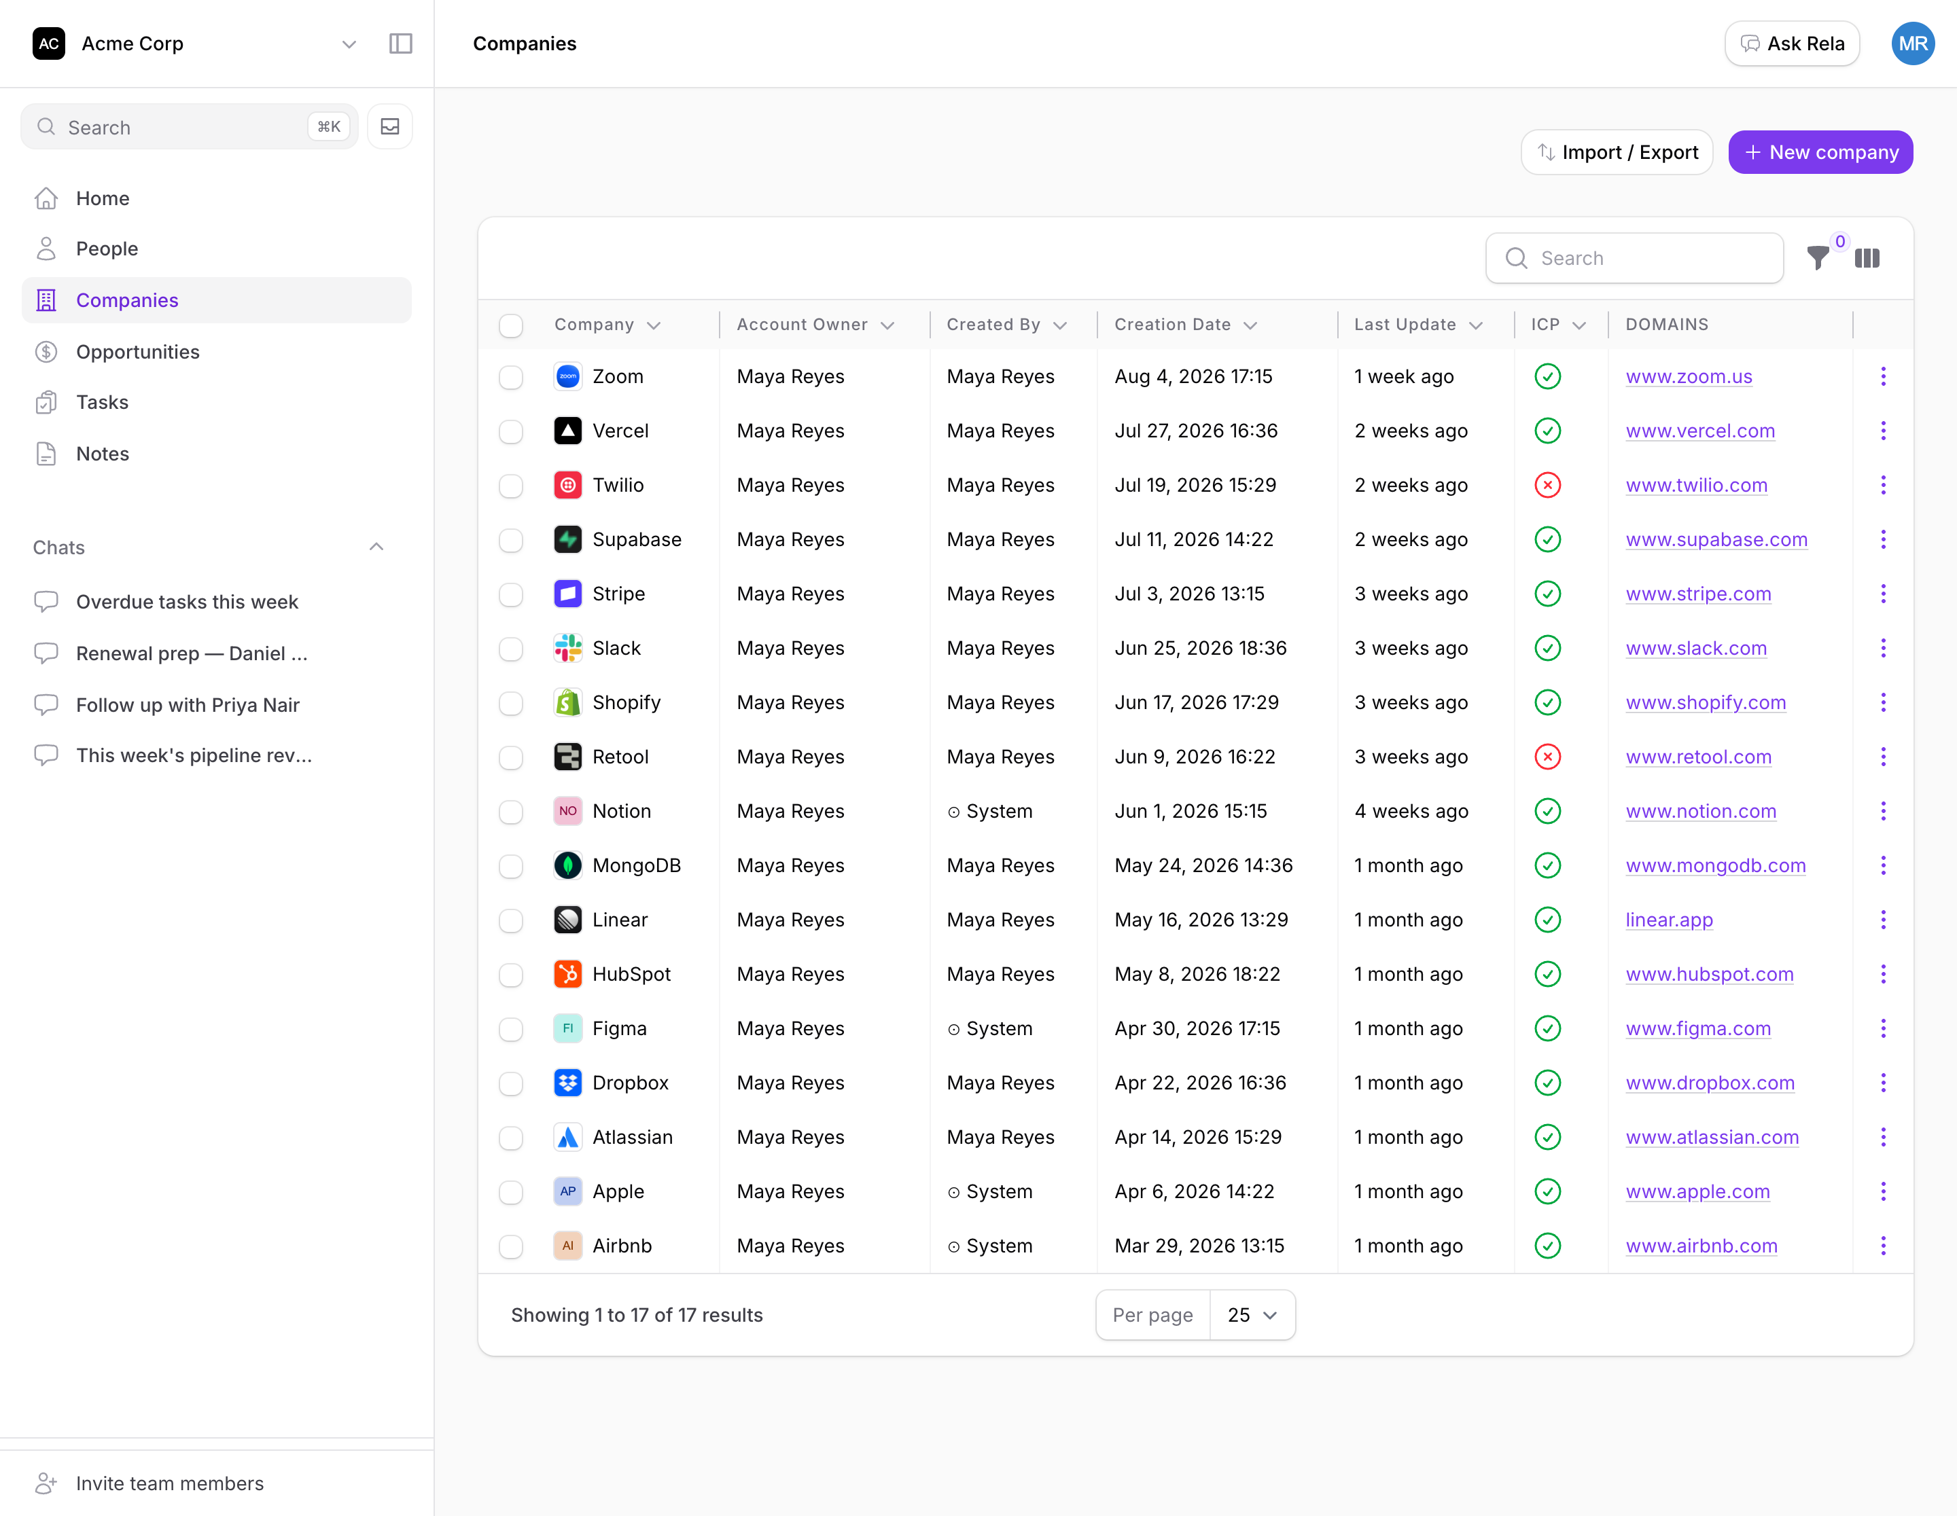Open the Ask Rela assistant
The image size is (1957, 1516).
click(x=1792, y=44)
